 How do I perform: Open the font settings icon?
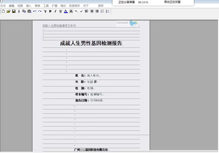pos(45,11)
